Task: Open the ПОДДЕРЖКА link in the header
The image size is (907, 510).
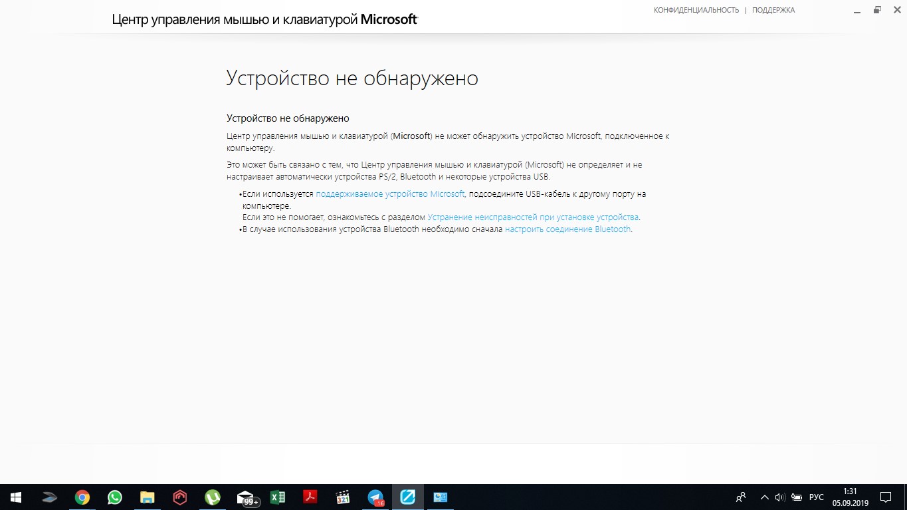Action: (x=773, y=10)
